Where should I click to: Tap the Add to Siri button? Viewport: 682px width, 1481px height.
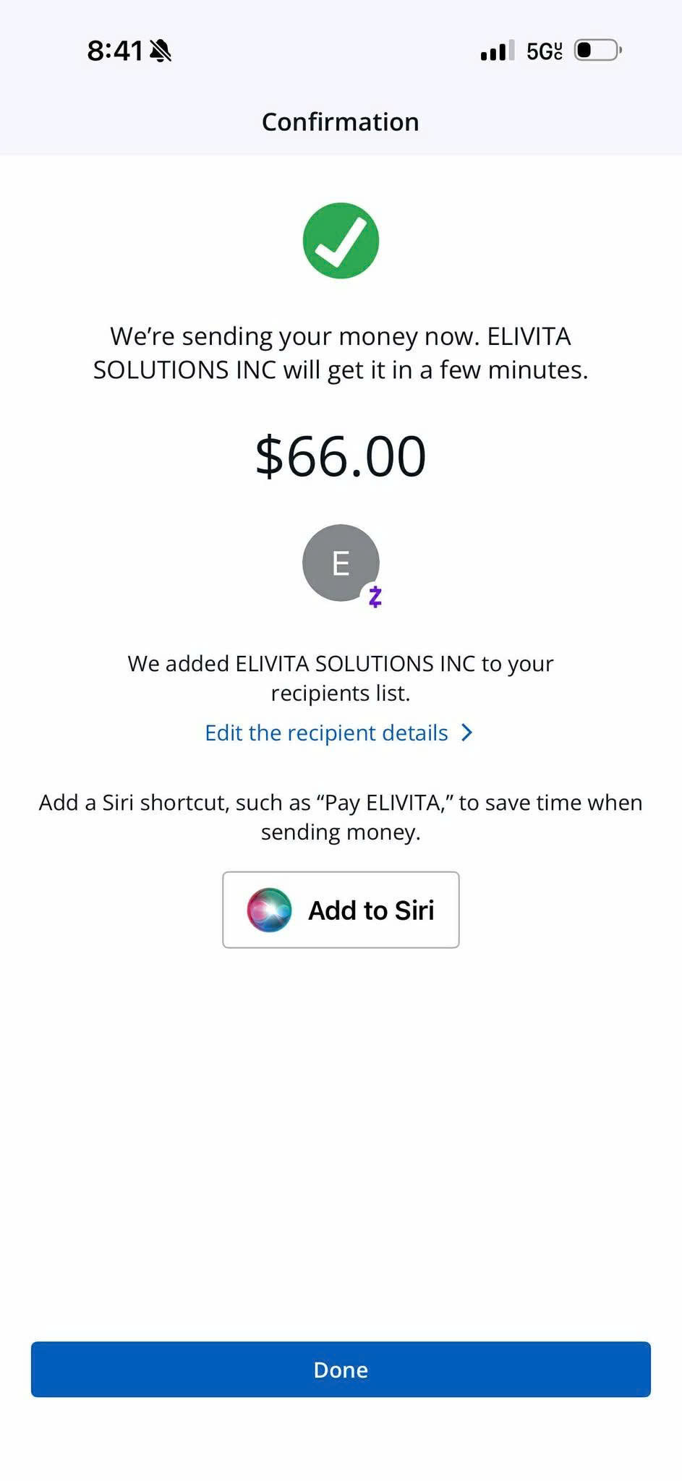[341, 910]
